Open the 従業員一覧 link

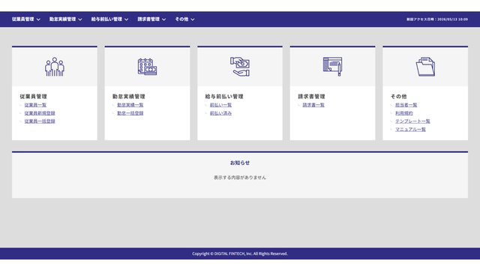point(35,105)
